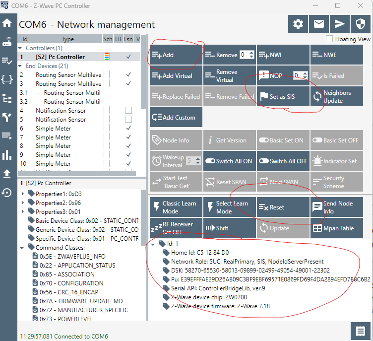Click the NWI button
373x341 pixels.
click(283, 55)
